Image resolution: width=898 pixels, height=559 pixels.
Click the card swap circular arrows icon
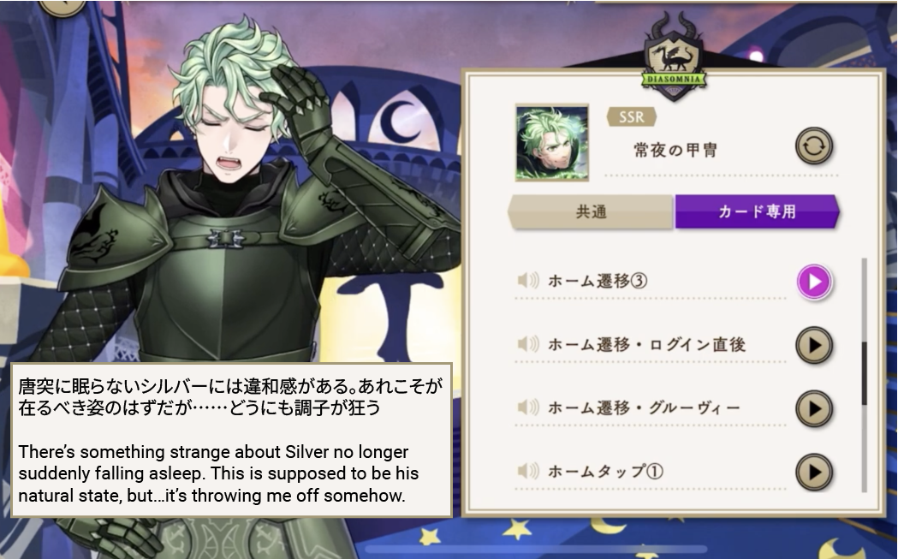click(814, 146)
